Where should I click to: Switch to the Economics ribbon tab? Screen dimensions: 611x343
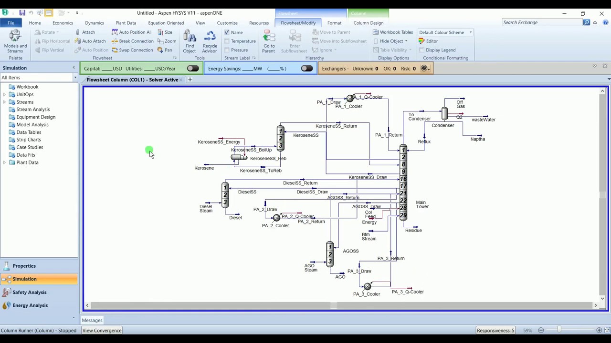pyautogui.click(x=63, y=23)
